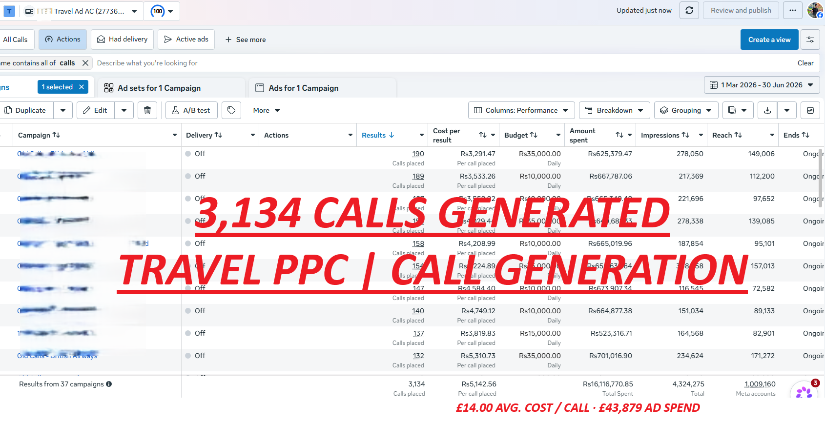Open the reports icon dropdown

click(x=738, y=110)
